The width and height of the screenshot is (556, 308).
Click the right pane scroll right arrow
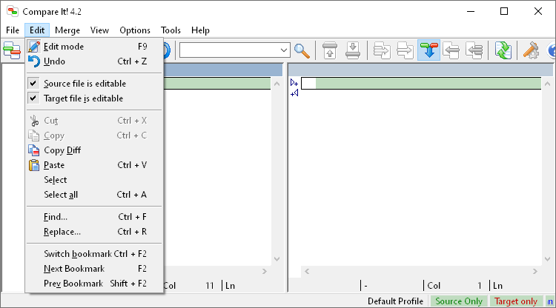535,271
